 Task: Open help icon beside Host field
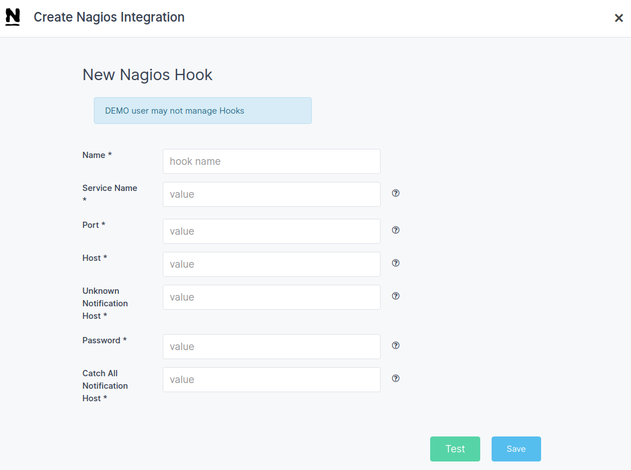[395, 263]
